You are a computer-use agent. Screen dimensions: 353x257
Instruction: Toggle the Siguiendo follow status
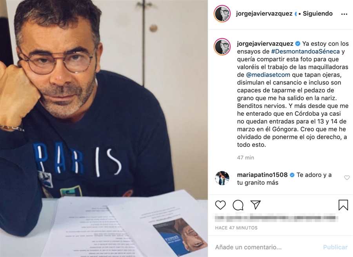pyautogui.click(x=318, y=14)
